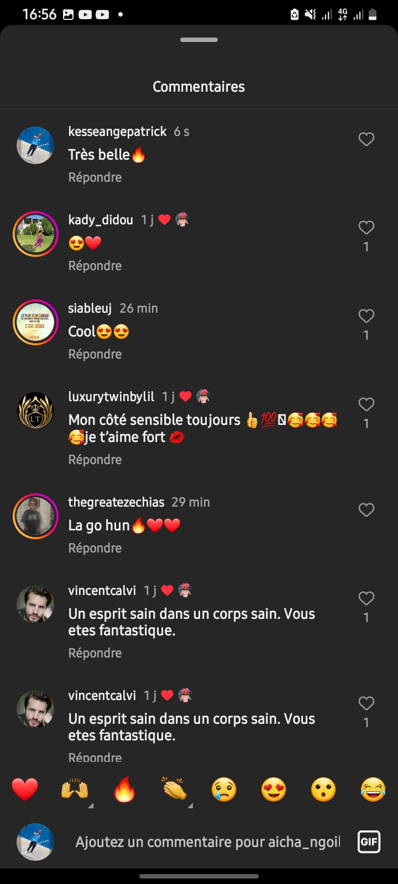This screenshot has height=884, width=398.
Task: Expand skin tones for clapping emoji
Action: click(190, 806)
